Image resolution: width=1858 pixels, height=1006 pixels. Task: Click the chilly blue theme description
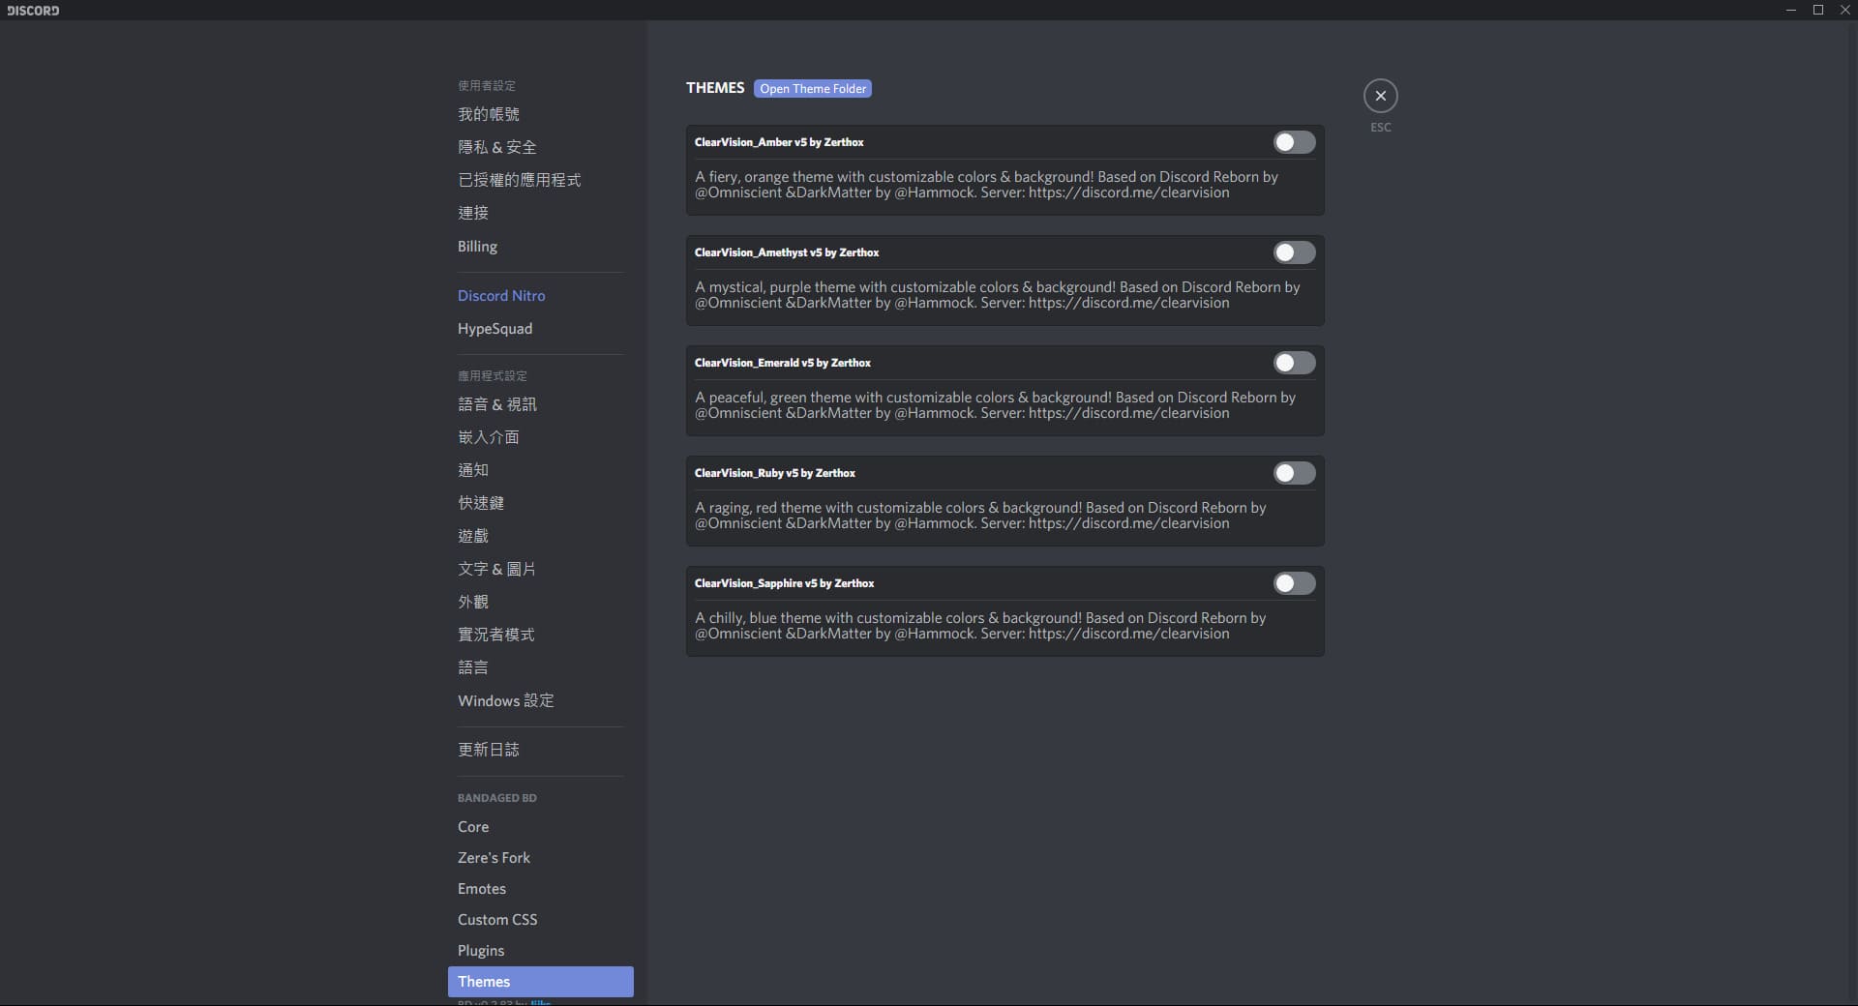(x=980, y=626)
